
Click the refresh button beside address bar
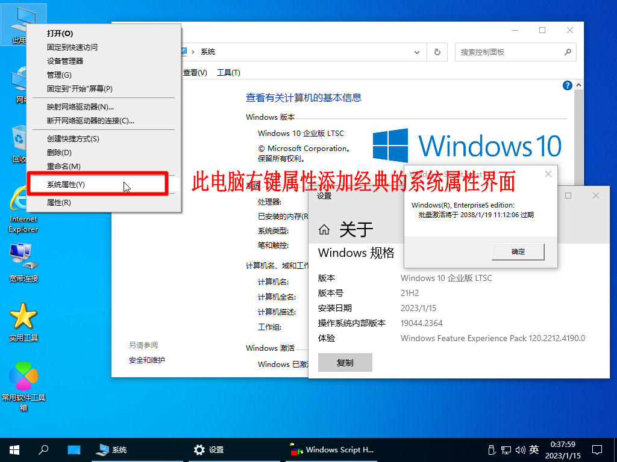(437, 52)
